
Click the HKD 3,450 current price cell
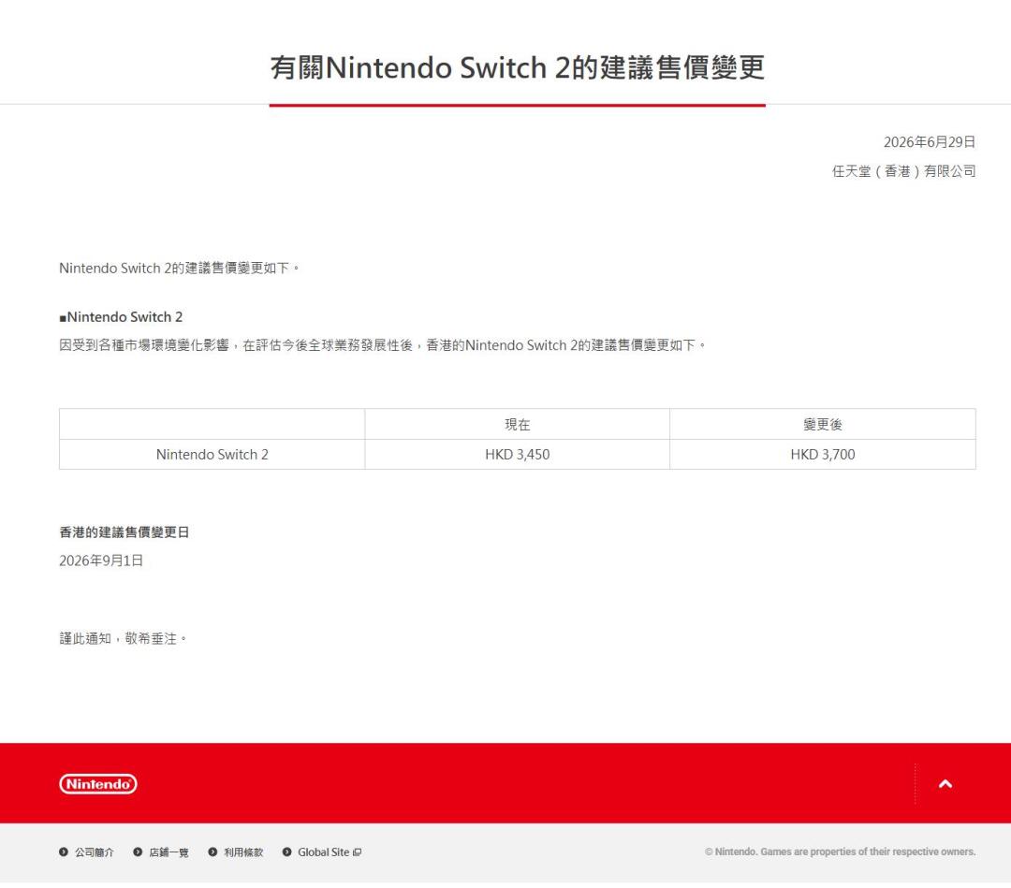[517, 455]
